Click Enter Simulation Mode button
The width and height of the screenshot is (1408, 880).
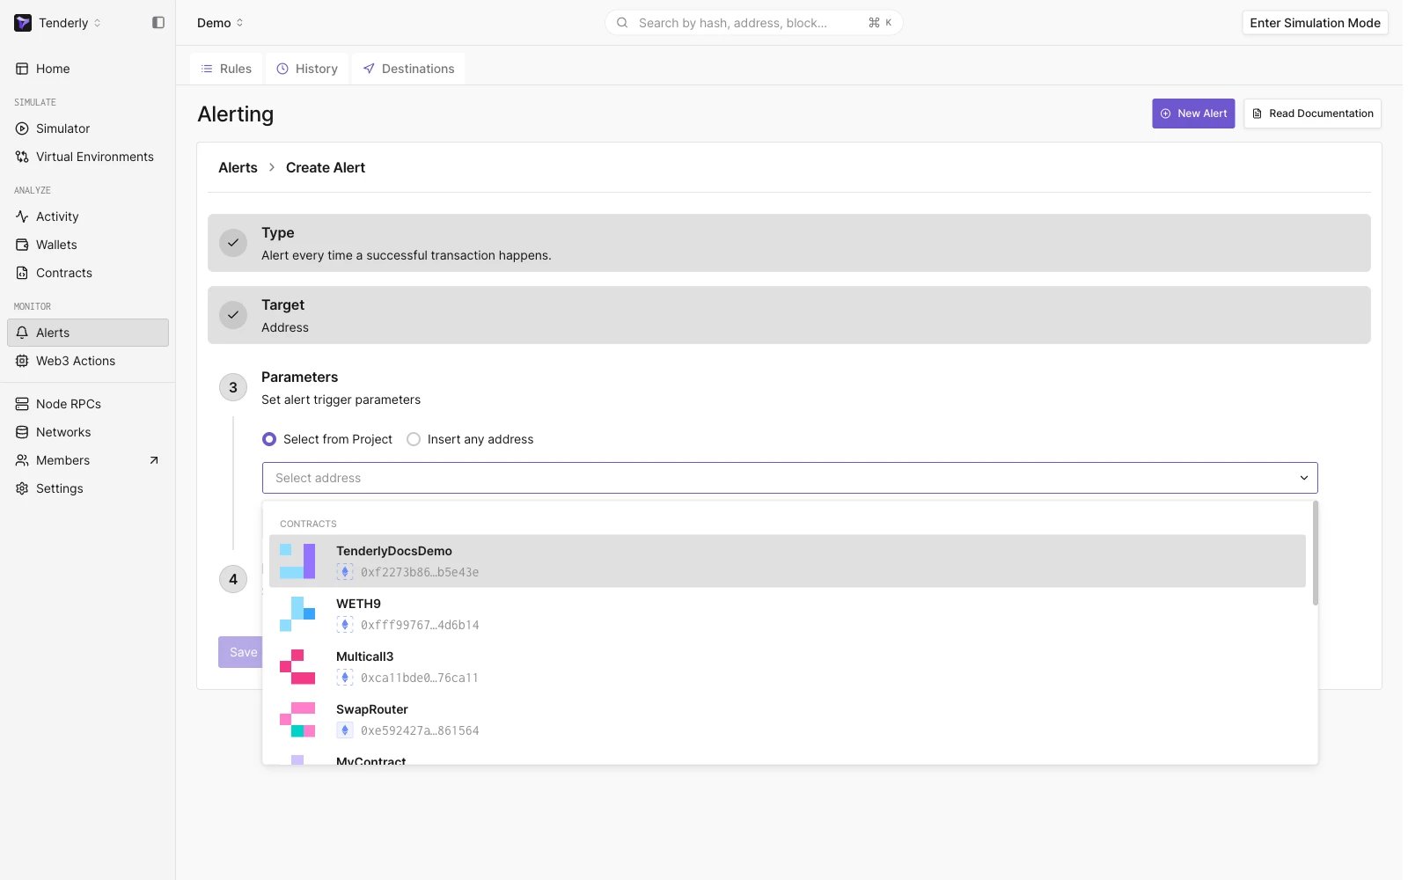(1315, 23)
